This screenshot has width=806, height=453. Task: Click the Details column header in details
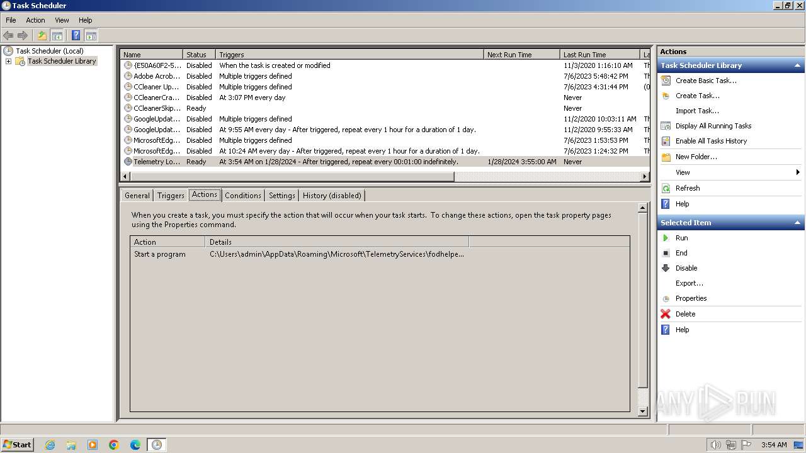[x=337, y=242]
